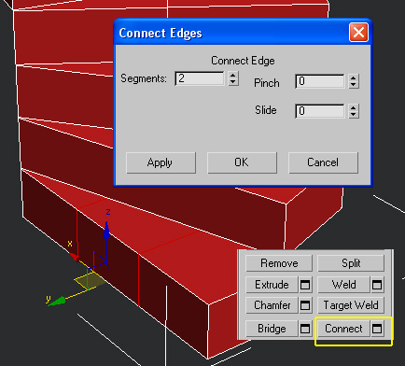
Task: Increase Pinch value with up spinner
Action: point(354,77)
